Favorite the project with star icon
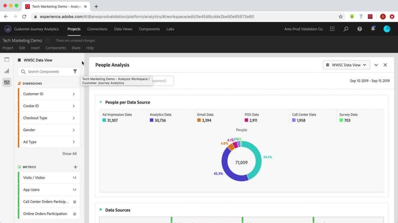 [48, 41]
